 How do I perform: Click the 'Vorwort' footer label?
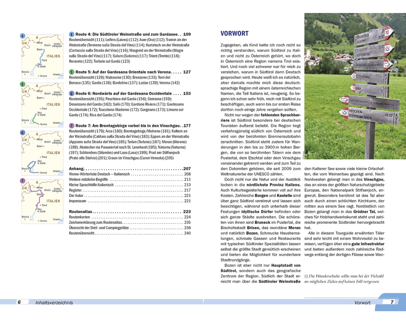click(x=362, y=303)
